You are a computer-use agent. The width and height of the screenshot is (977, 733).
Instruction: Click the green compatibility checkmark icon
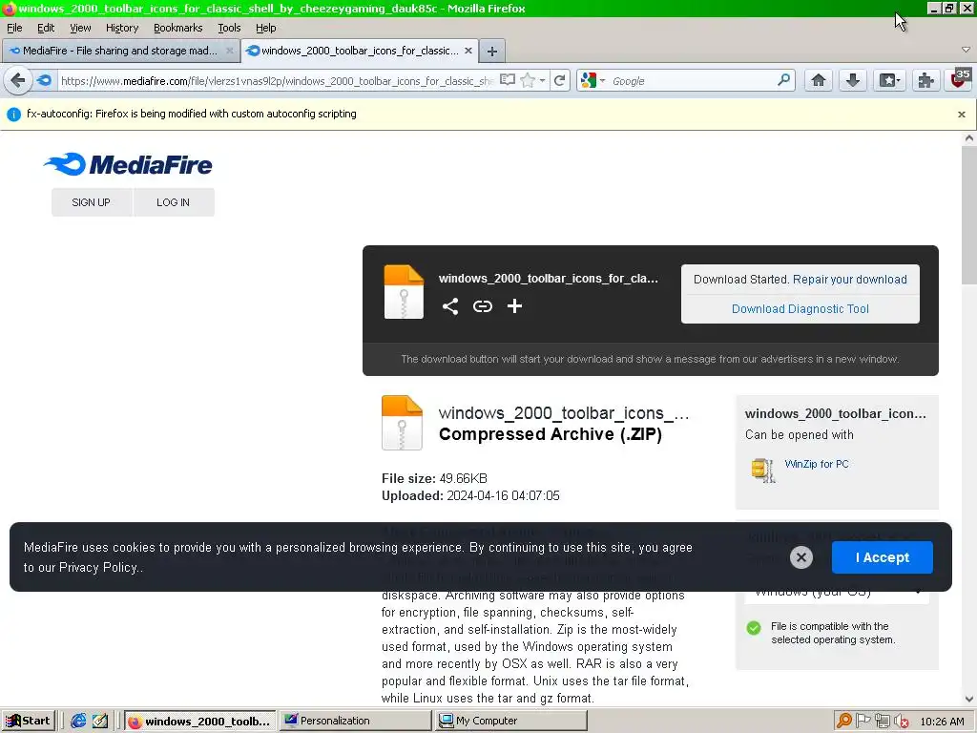click(754, 628)
